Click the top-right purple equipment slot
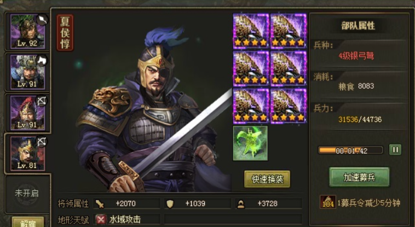Viewport: 415px width, 227px height. coord(288,31)
